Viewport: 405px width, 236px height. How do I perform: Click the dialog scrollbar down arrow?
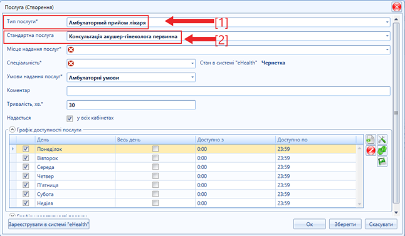(x=396, y=213)
